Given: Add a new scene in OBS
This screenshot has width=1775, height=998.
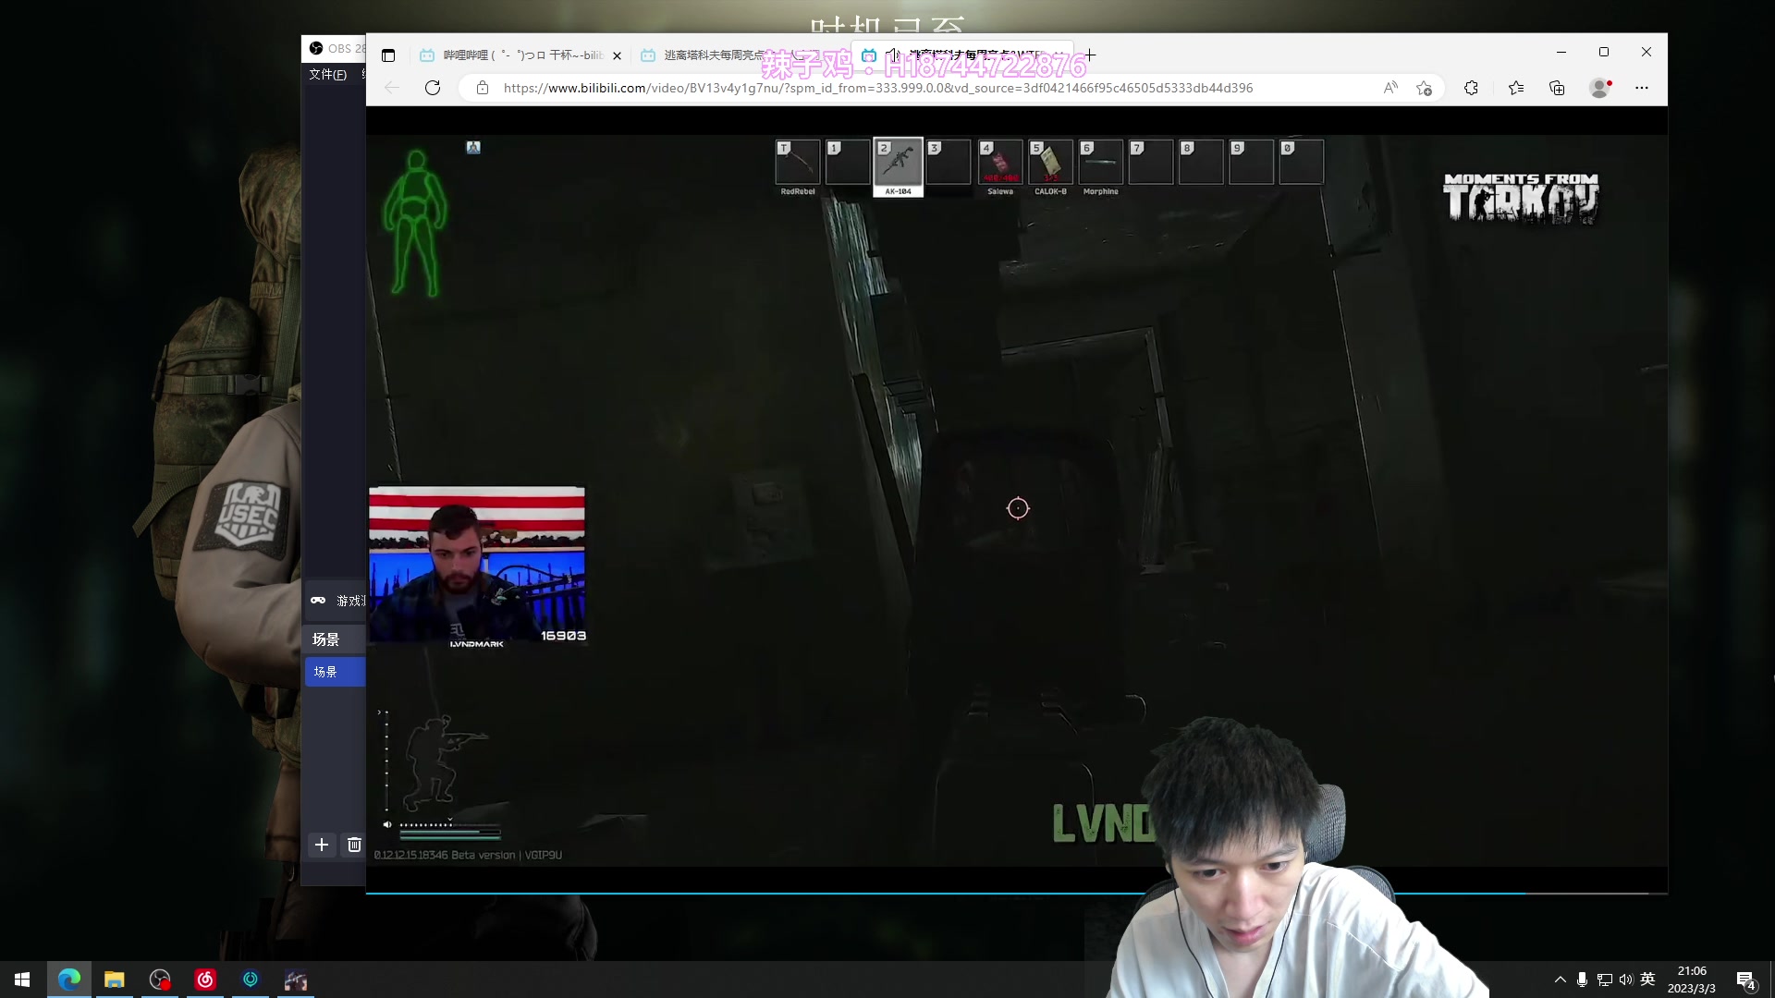Looking at the screenshot, I should point(322,845).
